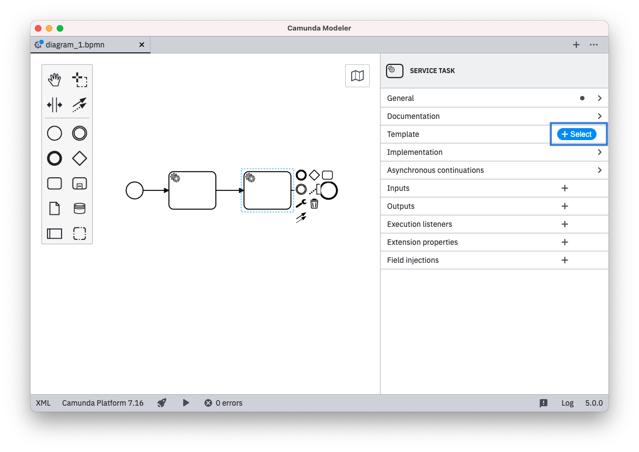Image resolution: width=639 pixels, height=452 pixels.
Task: Activate the lasso selection tool
Action: (x=80, y=80)
